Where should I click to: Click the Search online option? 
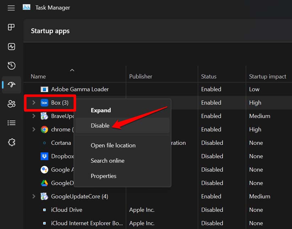(x=108, y=161)
